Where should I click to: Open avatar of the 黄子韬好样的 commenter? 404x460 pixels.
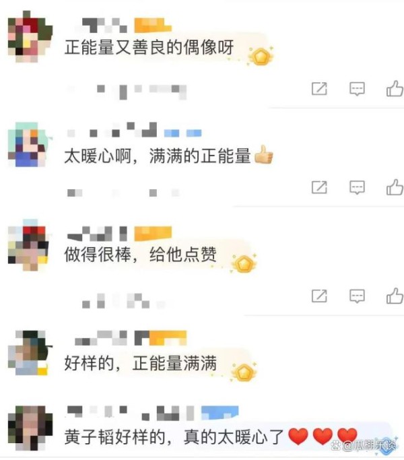click(30, 428)
